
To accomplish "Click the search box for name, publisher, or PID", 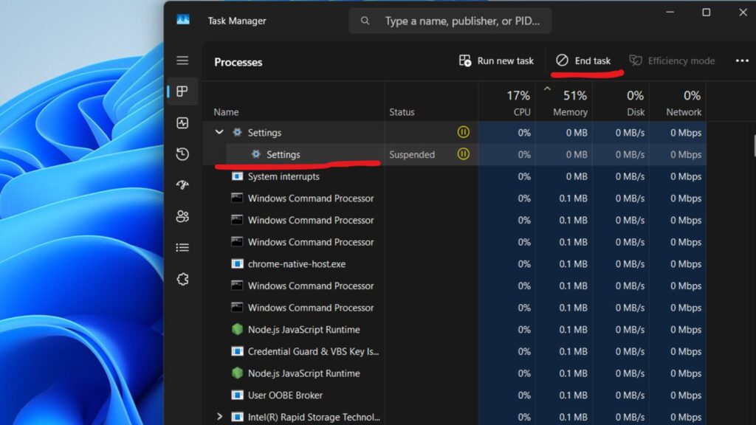I will [450, 21].
